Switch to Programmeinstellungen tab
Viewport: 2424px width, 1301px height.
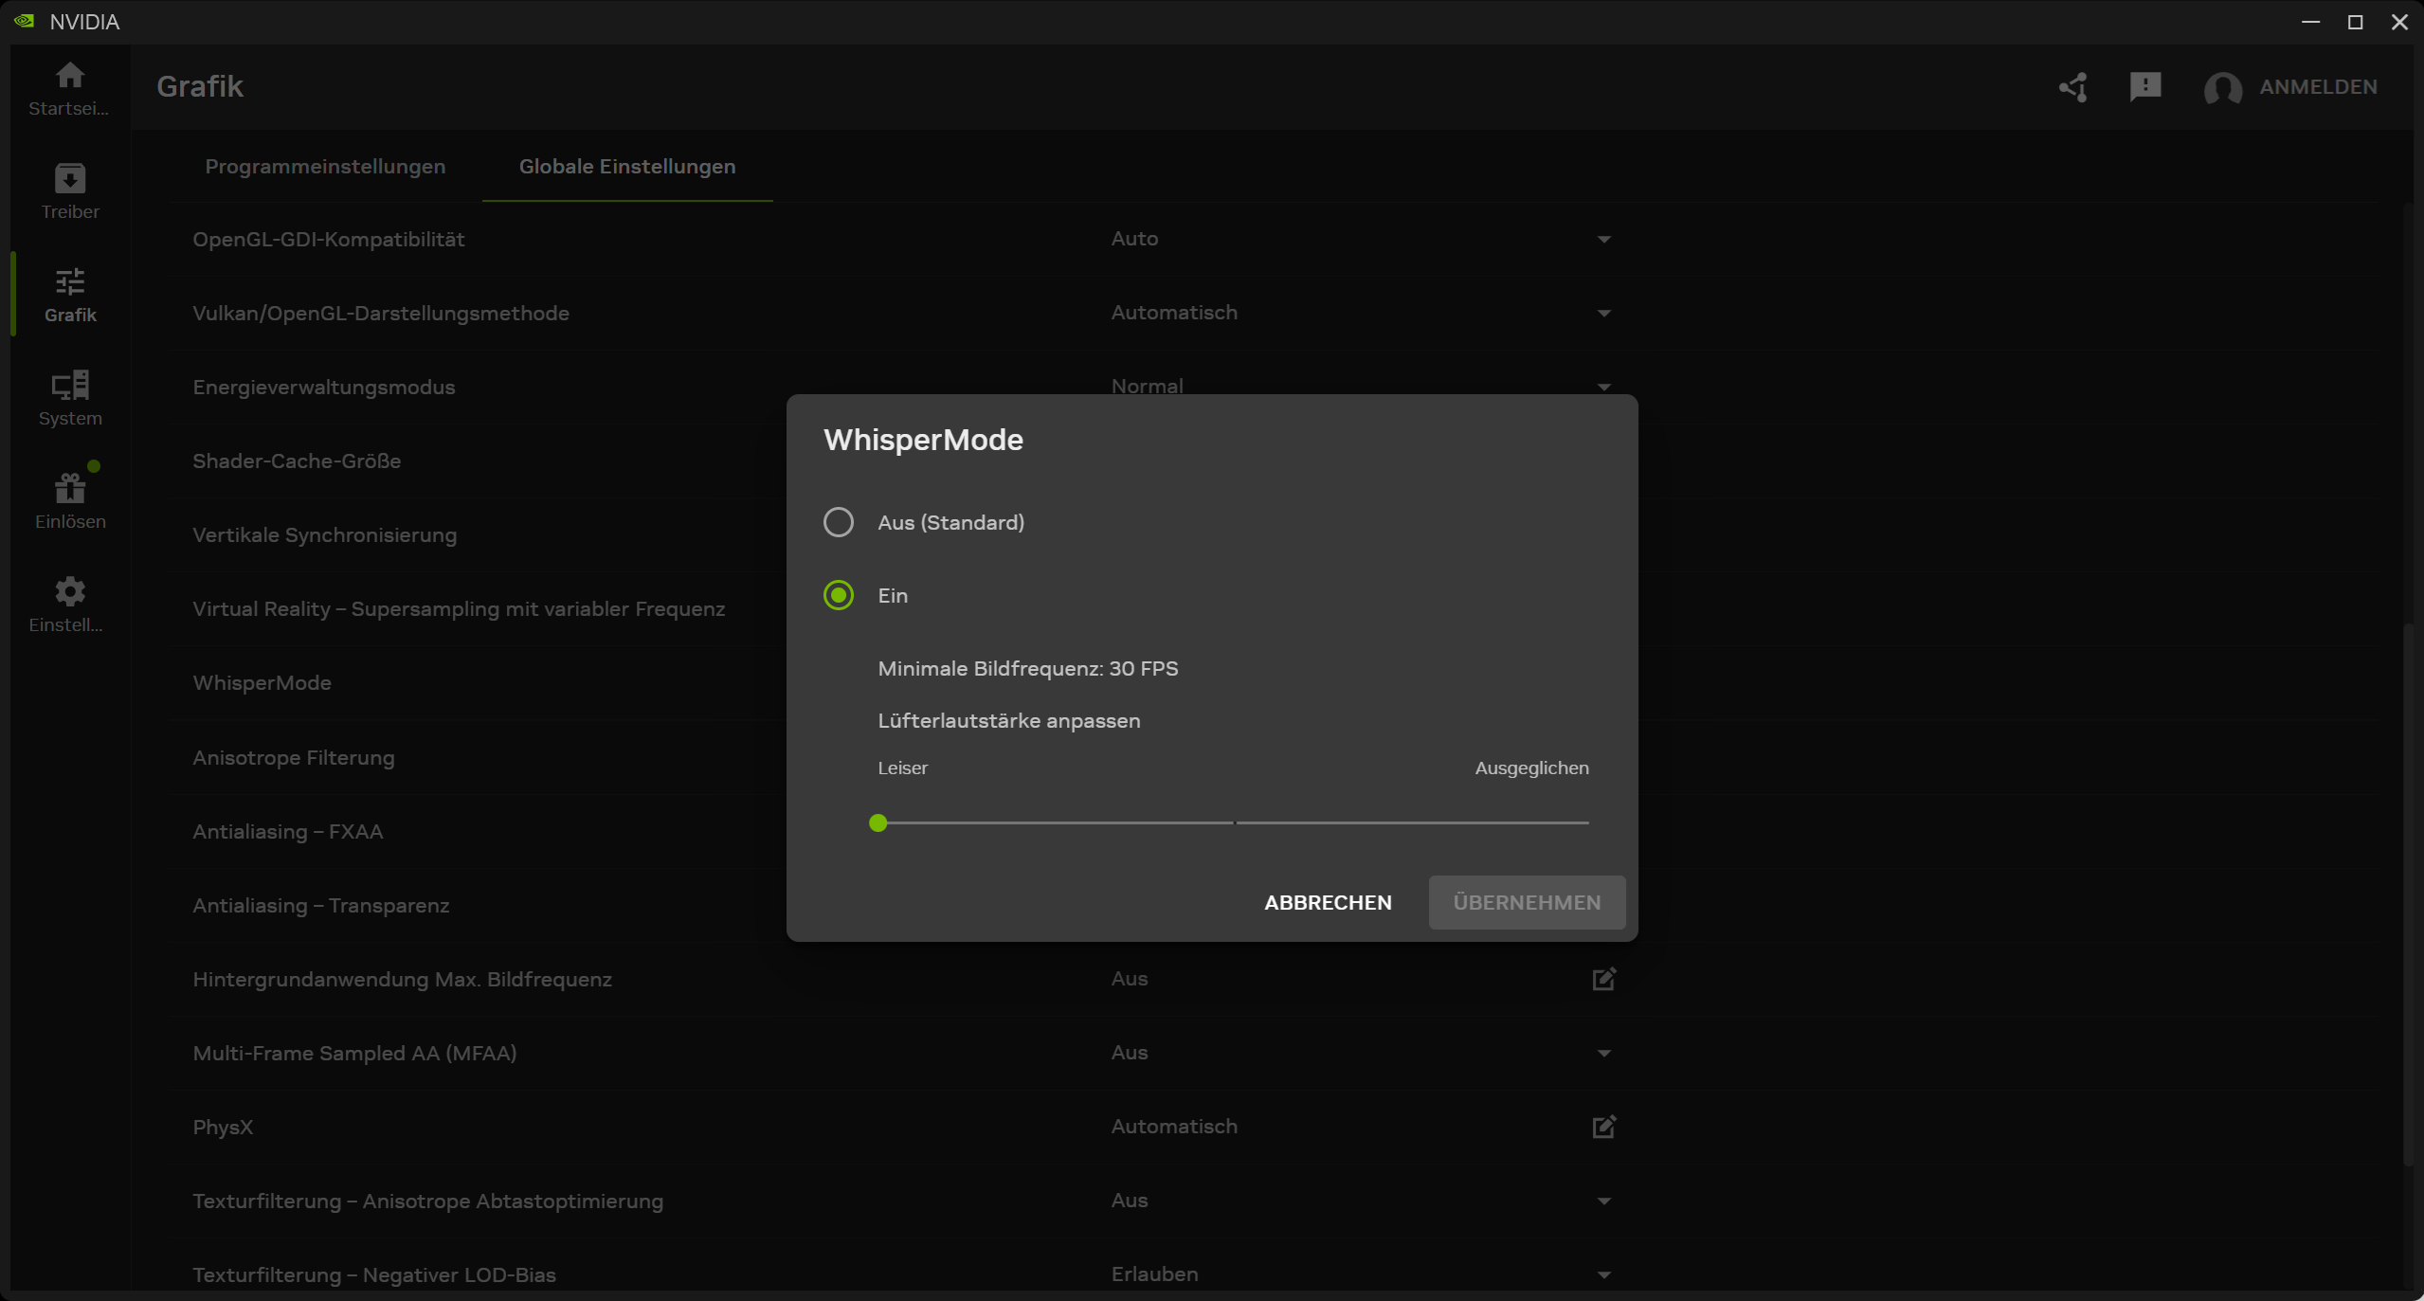[x=325, y=167]
